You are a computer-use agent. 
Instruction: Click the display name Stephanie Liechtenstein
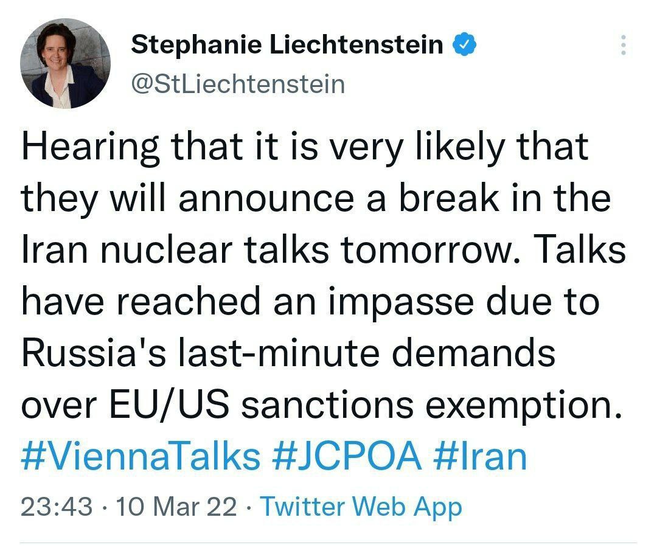(x=287, y=44)
